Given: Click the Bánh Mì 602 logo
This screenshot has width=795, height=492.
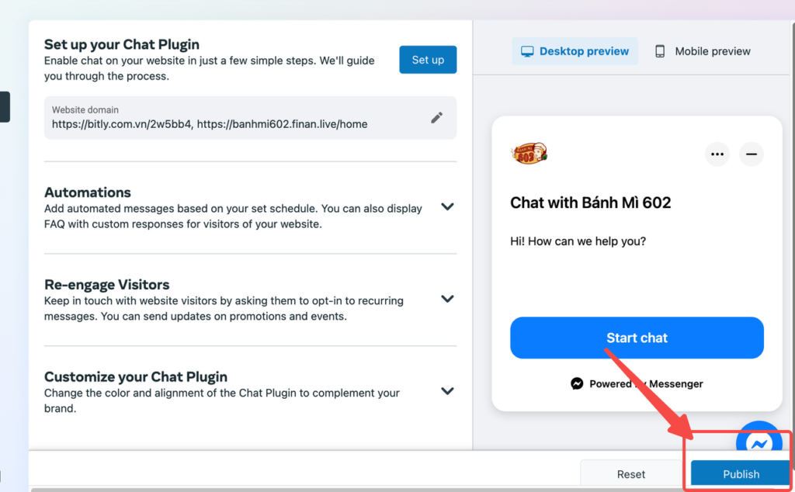Looking at the screenshot, I should 529,153.
